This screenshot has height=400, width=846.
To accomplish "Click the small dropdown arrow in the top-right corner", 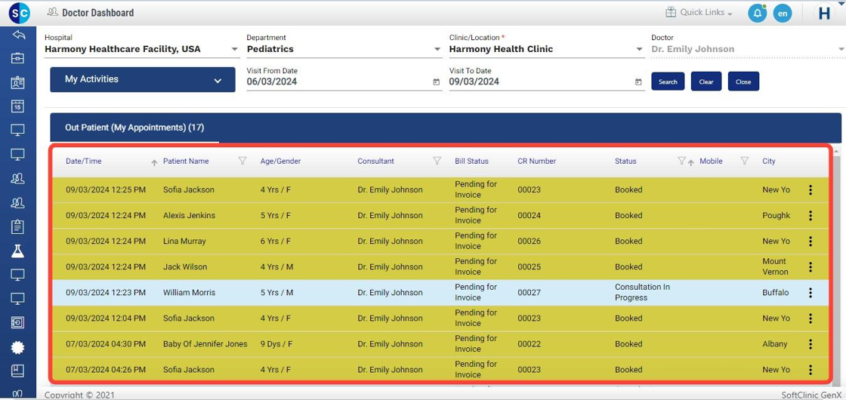I will point(842,3).
